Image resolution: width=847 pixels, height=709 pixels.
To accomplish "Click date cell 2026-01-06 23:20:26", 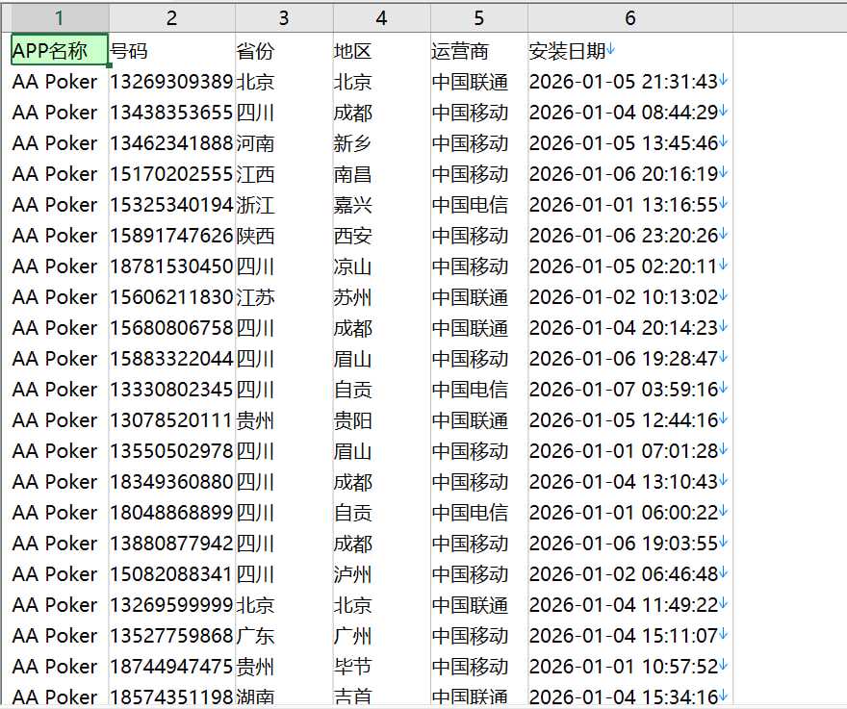I will click(x=630, y=236).
